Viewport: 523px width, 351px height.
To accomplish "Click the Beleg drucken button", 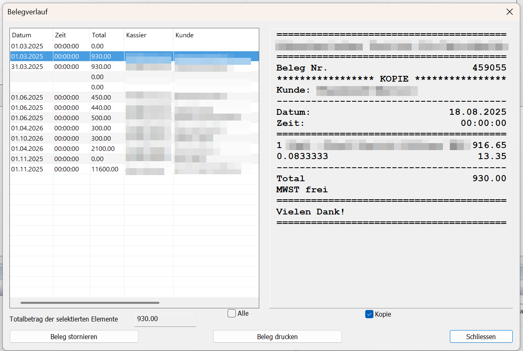I will [x=277, y=337].
